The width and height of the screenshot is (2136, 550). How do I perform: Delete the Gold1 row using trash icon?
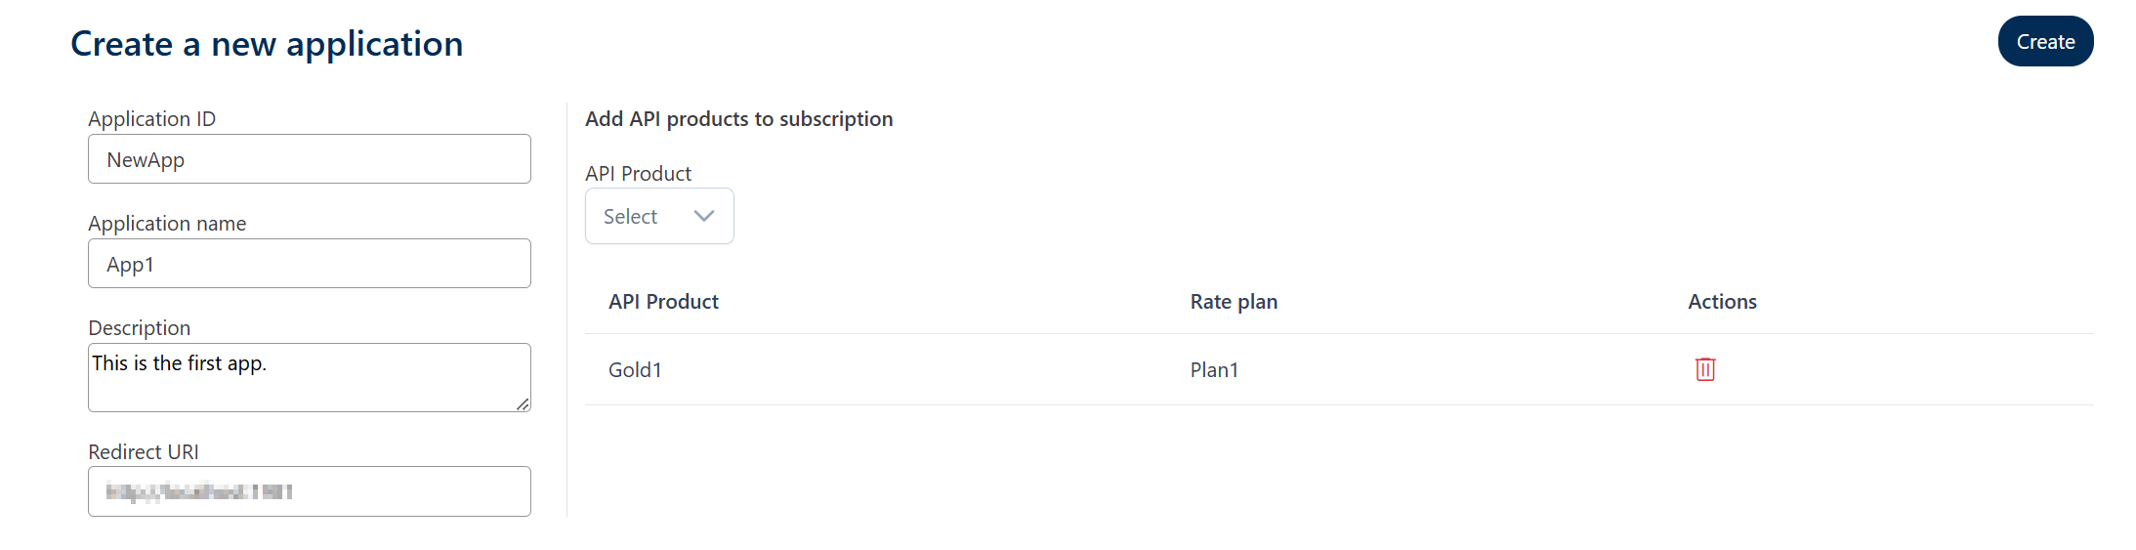point(1705,369)
